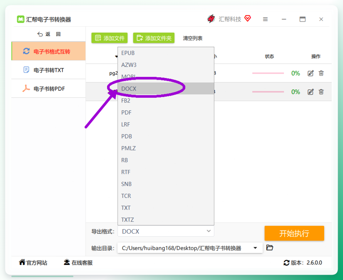Delete the first file row
Image resolution: width=343 pixels, height=280 pixels.
[321, 73]
